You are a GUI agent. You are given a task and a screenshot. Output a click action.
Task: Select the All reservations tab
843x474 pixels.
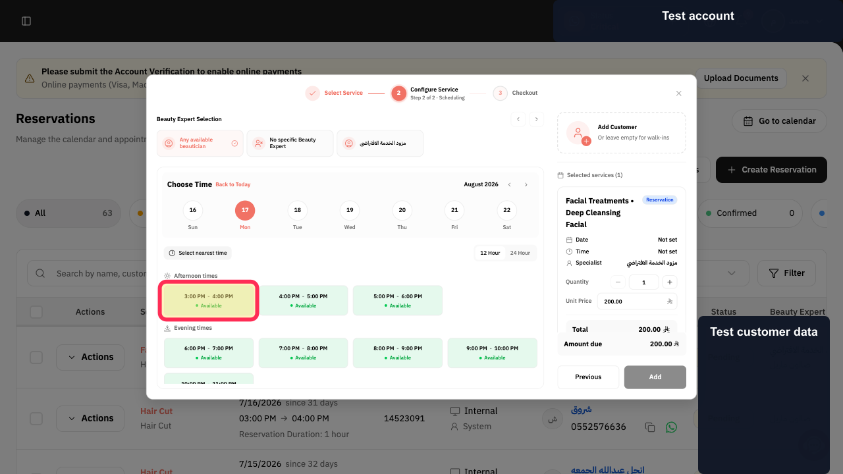coord(68,213)
